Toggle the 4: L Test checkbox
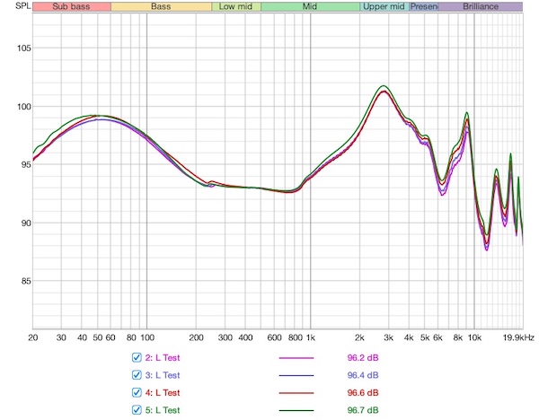The height and width of the screenshot is (420, 539). click(137, 392)
